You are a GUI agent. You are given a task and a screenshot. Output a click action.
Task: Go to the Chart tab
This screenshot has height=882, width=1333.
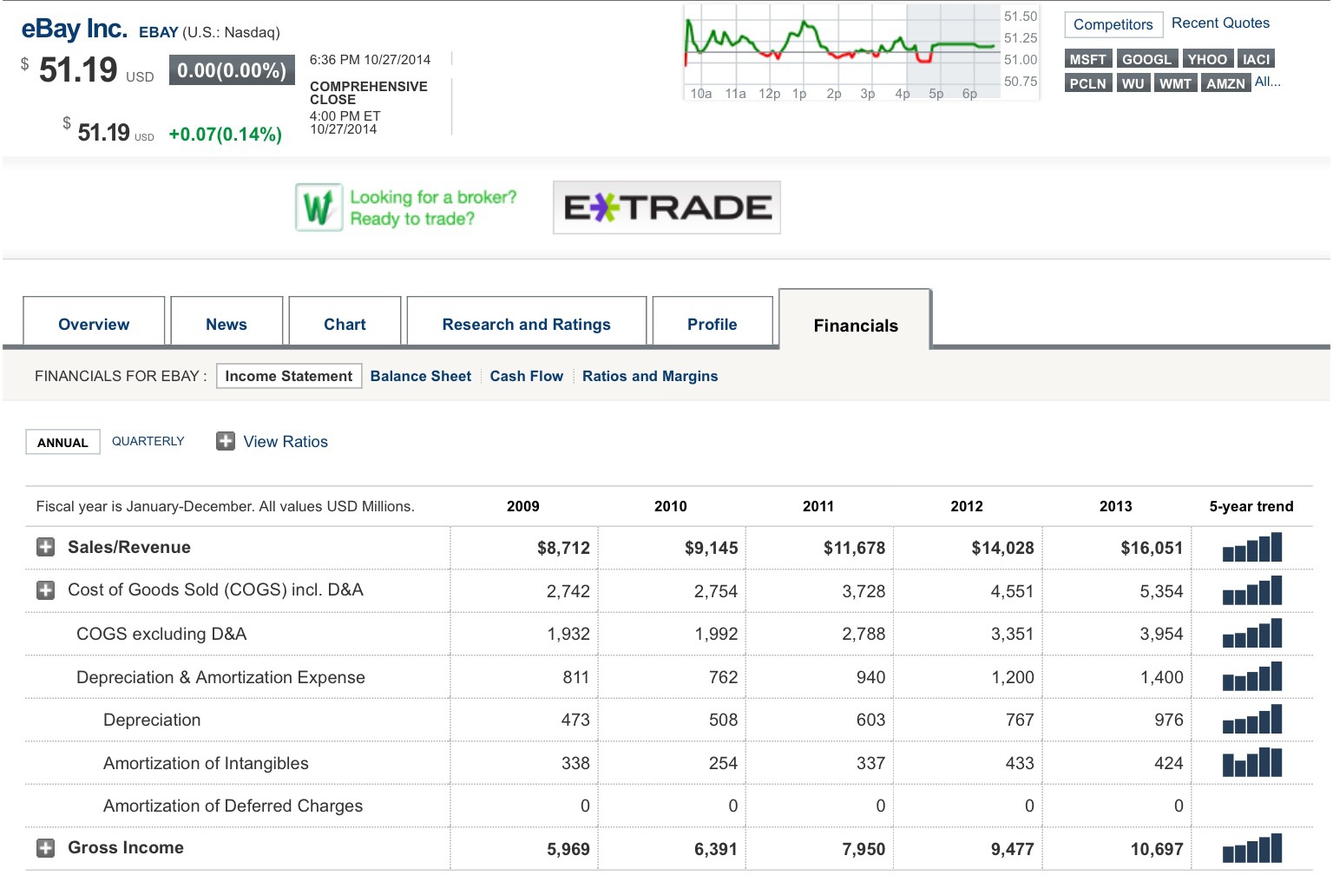pyautogui.click(x=345, y=323)
